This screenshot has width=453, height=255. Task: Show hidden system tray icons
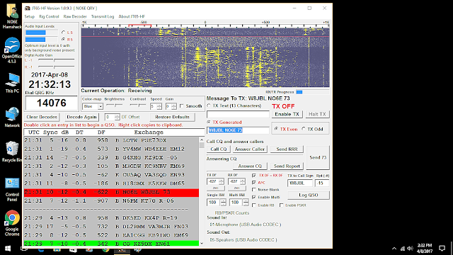coord(394,249)
